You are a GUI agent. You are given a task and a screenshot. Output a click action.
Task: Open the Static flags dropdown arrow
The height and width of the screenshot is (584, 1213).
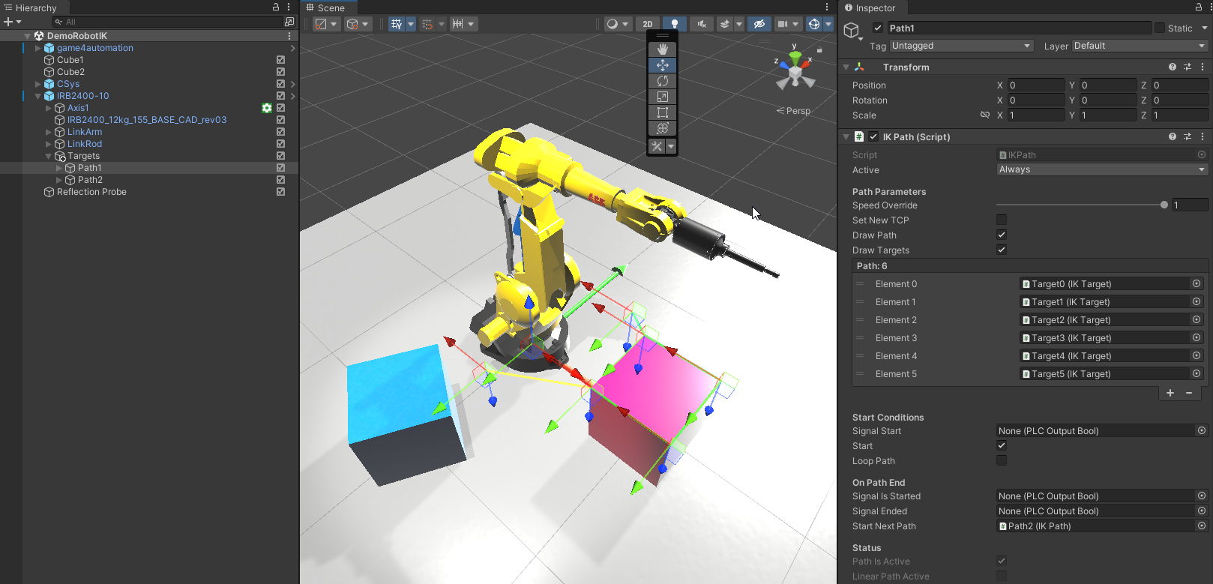1205,28
